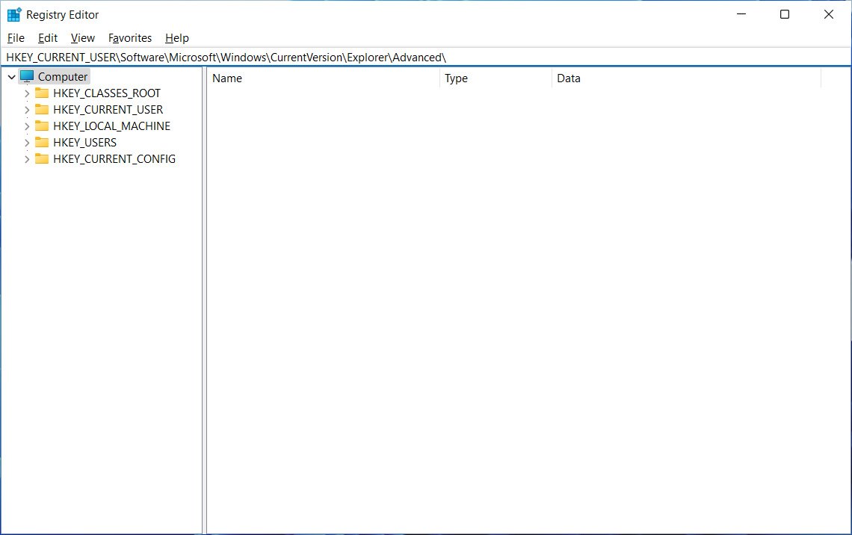852x535 pixels.
Task: Expand the HKEY_CURRENT_CONFIG hive arrow
Action: pos(27,159)
